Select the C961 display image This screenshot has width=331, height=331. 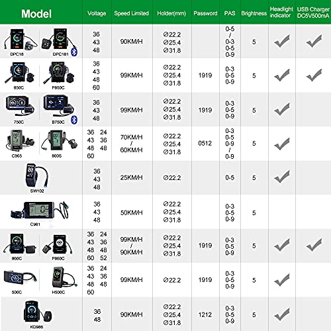pos(40,210)
